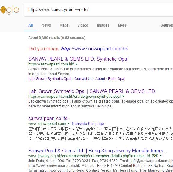Switch to the News tab

[x=46, y=25]
